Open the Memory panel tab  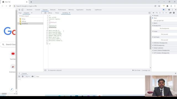(71, 10)
